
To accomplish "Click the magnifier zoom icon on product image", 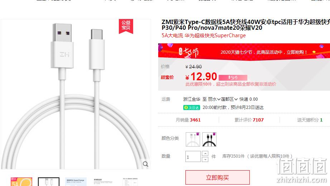I will point(145,164).
